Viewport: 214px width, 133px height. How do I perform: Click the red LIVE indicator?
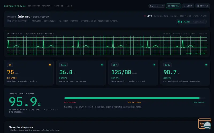click(x=148, y=16)
